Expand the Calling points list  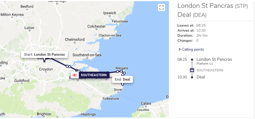(x=191, y=49)
